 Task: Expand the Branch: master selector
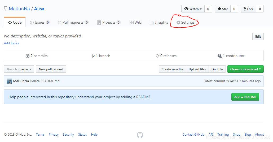[x=19, y=69]
